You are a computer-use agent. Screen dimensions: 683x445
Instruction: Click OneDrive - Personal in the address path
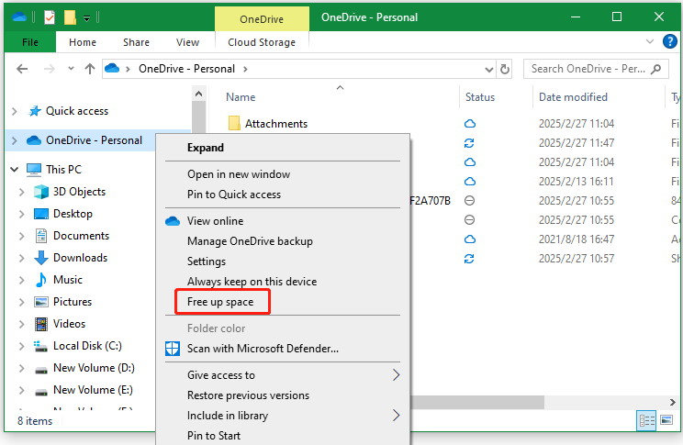click(x=186, y=69)
